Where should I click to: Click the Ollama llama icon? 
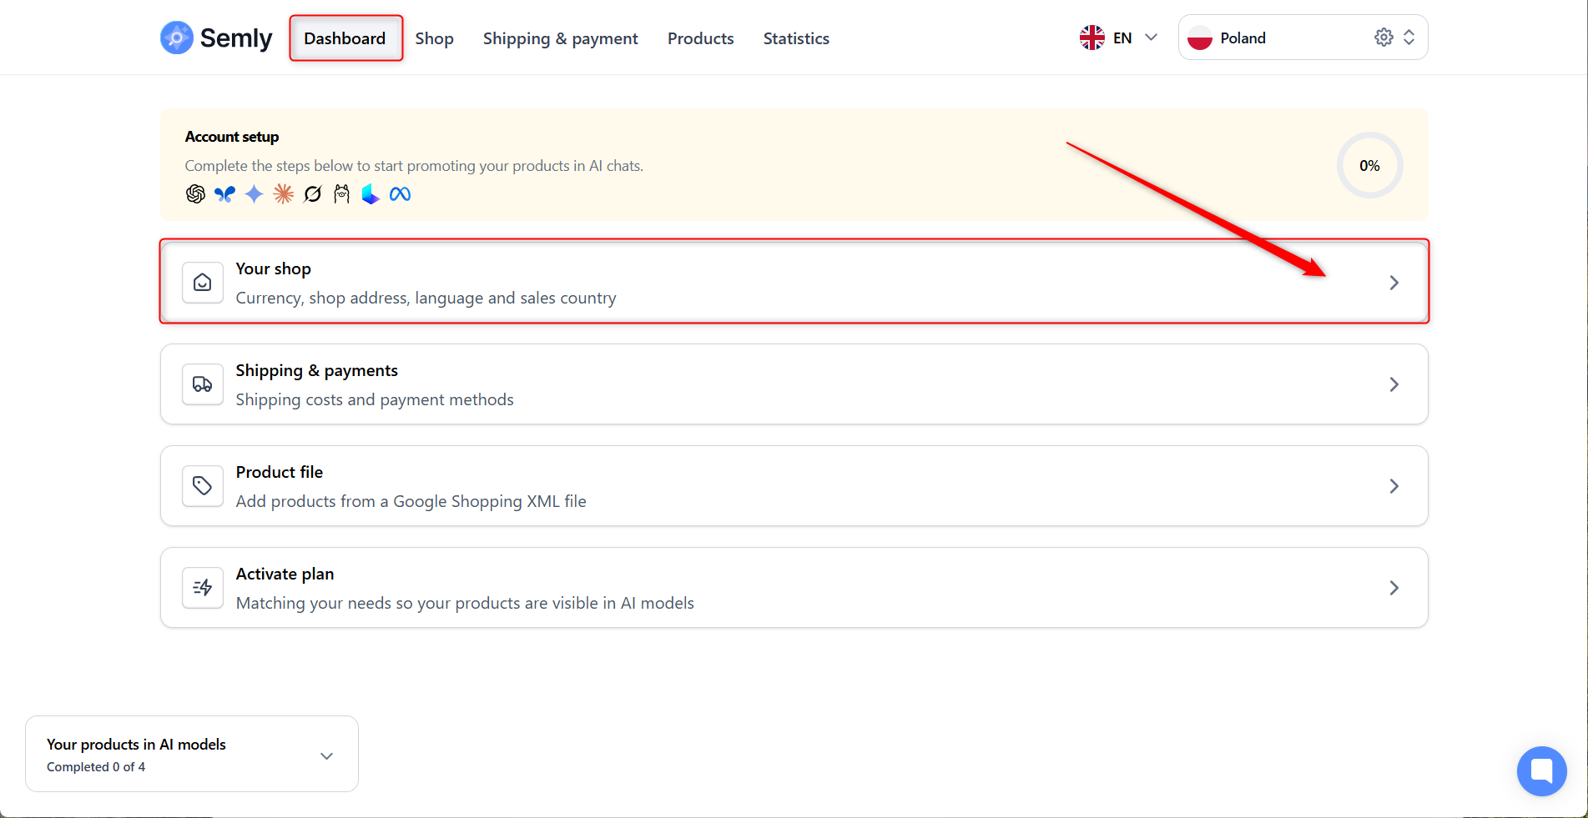point(341,194)
